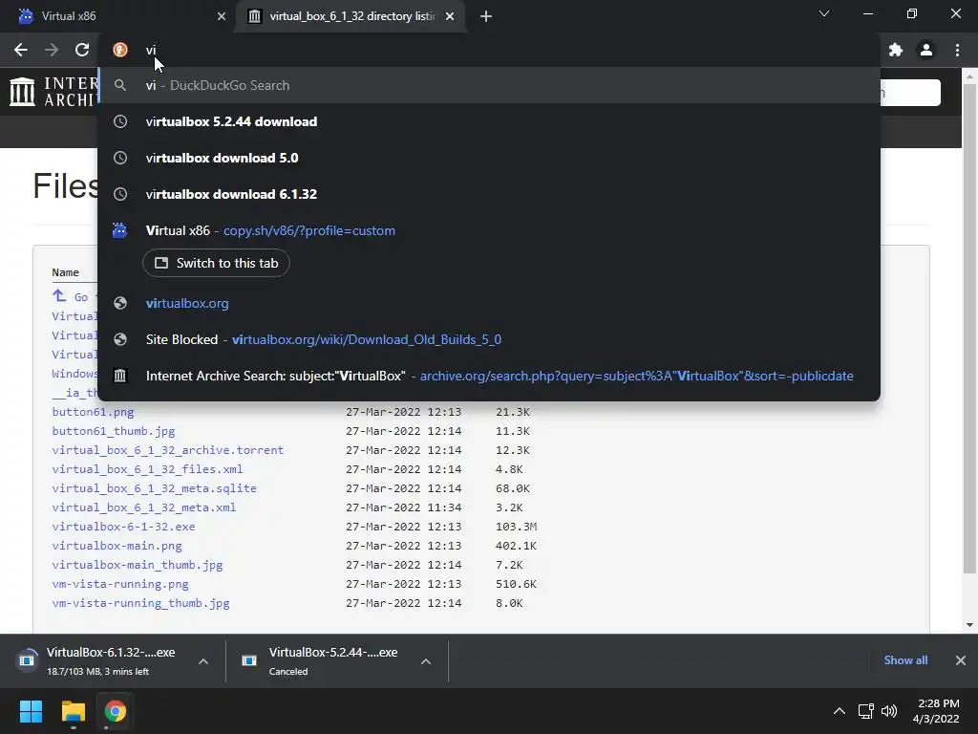The height and width of the screenshot is (734, 978).
Task: Choose suggestion 'virtualbox 5.2.44 download'
Action: click(489, 121)
